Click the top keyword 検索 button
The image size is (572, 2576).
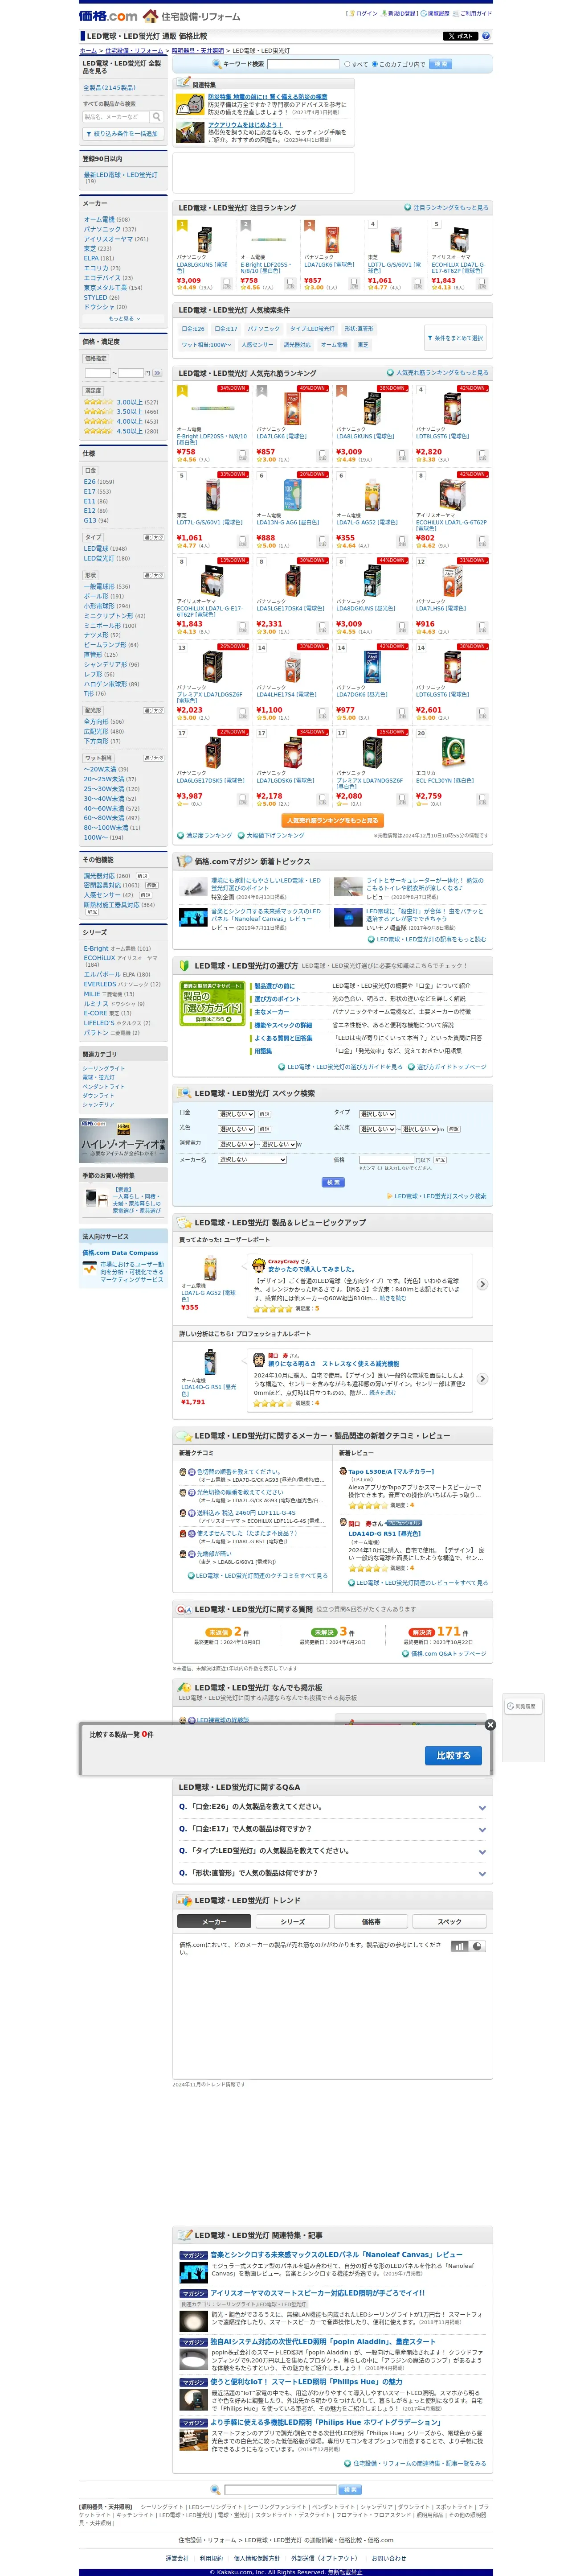coord(440,64)
